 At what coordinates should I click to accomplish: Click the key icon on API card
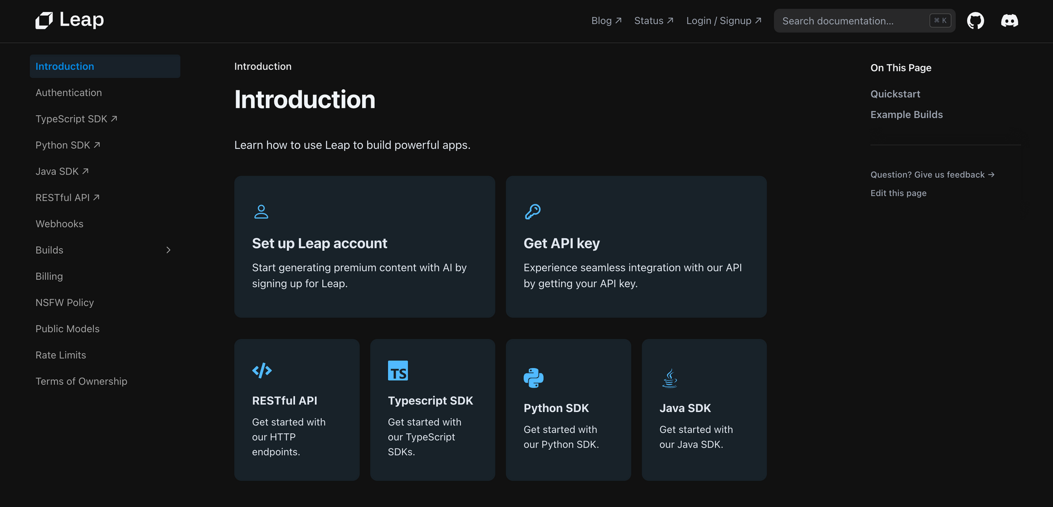pyautogui.click(x=532, y=211)
